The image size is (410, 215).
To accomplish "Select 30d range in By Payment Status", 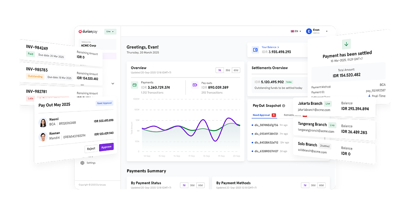I will pyautogui.click(x=192, y=185).
